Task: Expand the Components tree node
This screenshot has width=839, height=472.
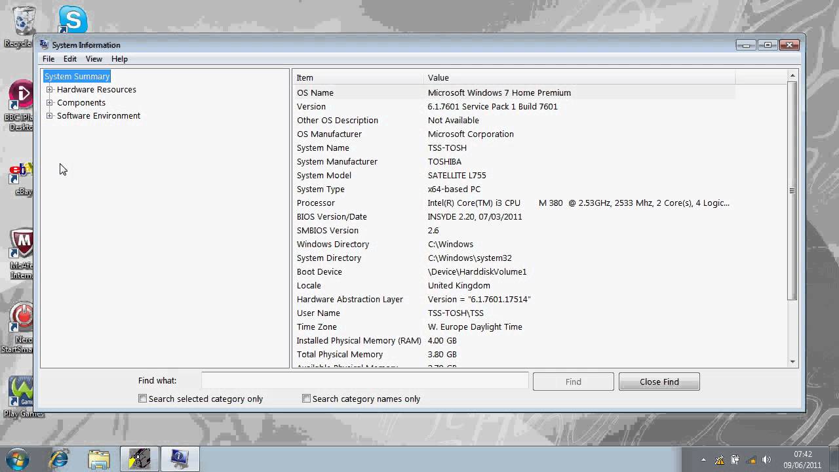Action: (49, 102)
